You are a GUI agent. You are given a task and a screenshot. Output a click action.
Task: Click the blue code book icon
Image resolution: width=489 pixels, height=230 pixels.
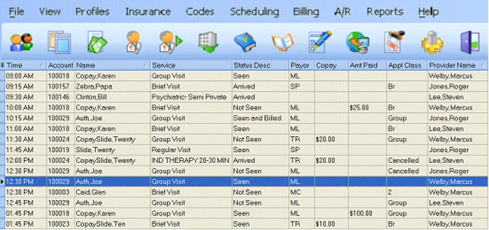245,42
